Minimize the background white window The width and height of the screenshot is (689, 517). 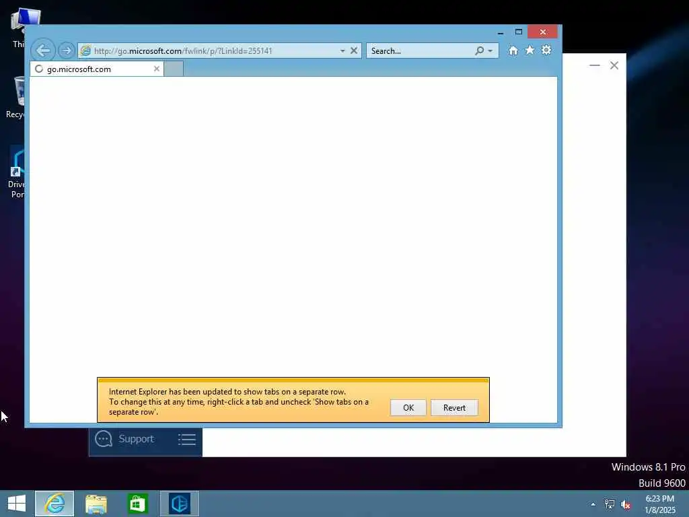595,65
